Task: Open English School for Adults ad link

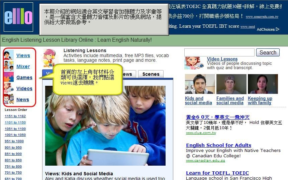Action: 218,145
